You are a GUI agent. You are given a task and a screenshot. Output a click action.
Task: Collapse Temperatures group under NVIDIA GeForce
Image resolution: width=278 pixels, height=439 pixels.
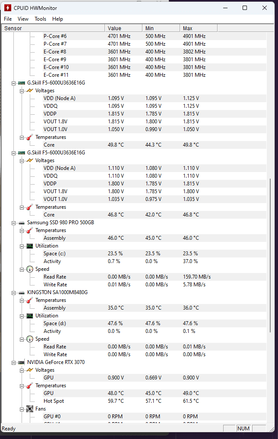point(22,386)
